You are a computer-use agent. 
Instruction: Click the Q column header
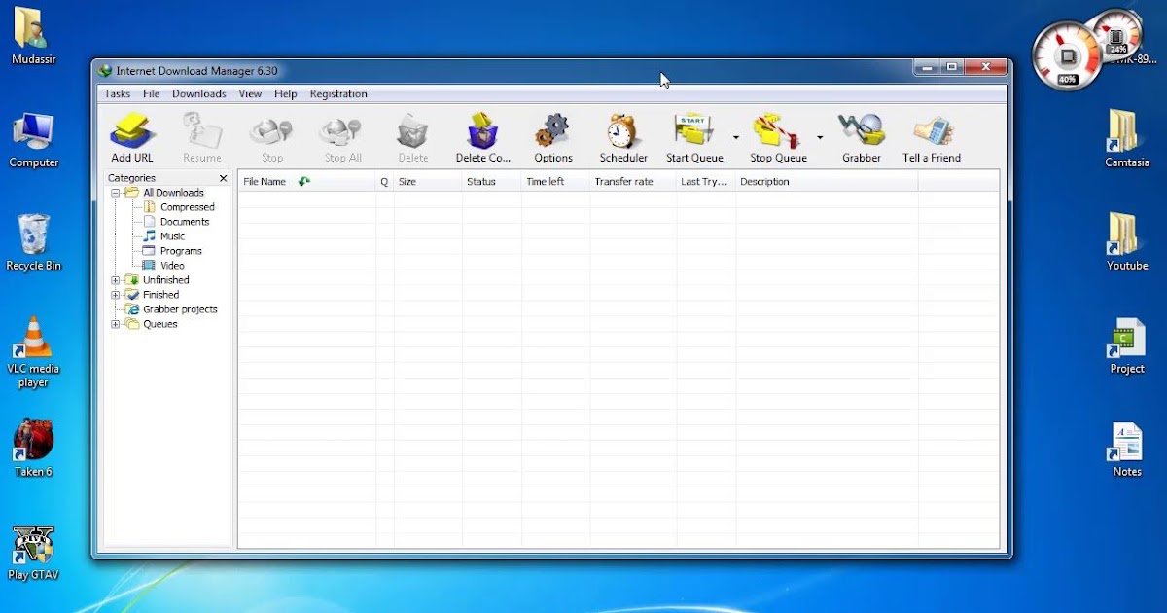pos(384,182)
